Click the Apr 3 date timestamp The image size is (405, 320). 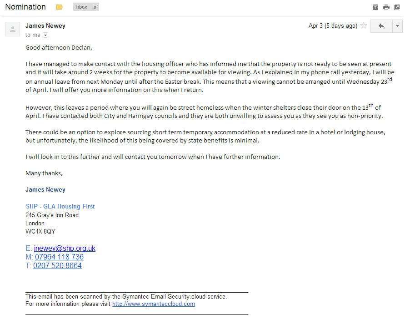333,25
